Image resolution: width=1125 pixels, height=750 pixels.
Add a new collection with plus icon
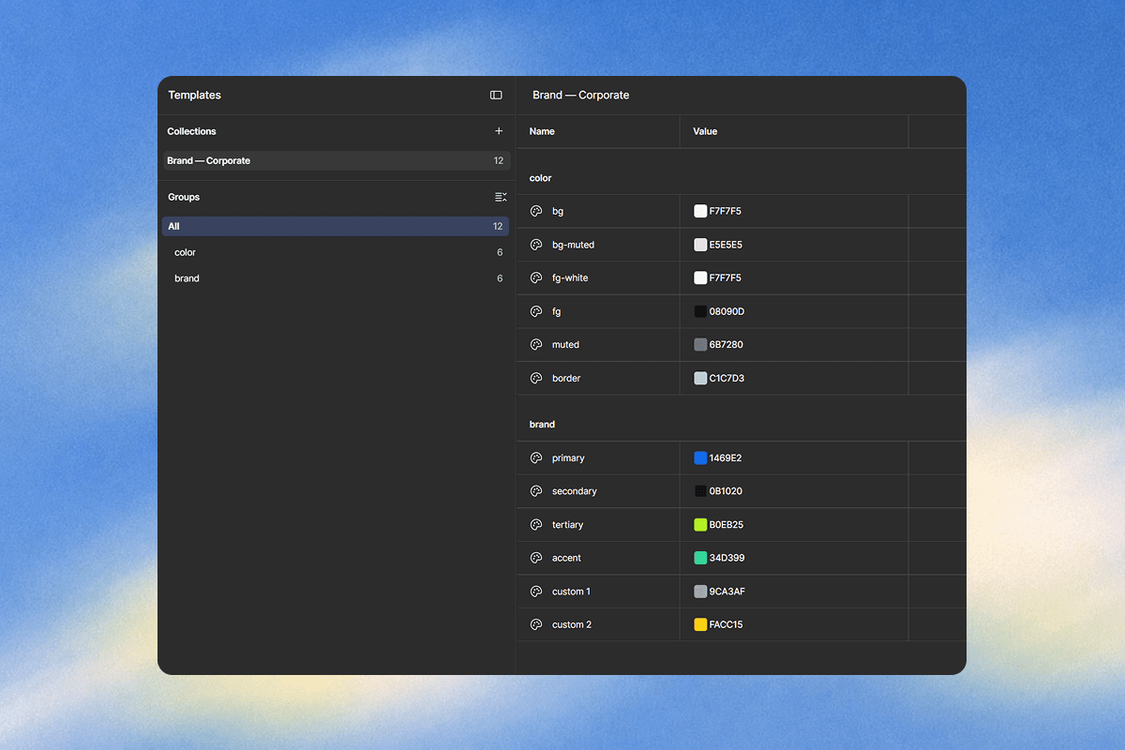coord(499,131)
